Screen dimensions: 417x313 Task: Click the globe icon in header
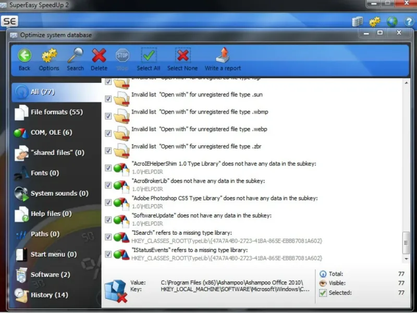pos(392,22)
